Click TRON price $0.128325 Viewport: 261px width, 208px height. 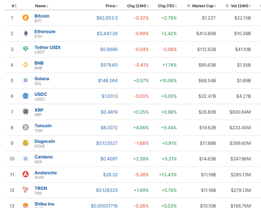[x=107, y=190]
